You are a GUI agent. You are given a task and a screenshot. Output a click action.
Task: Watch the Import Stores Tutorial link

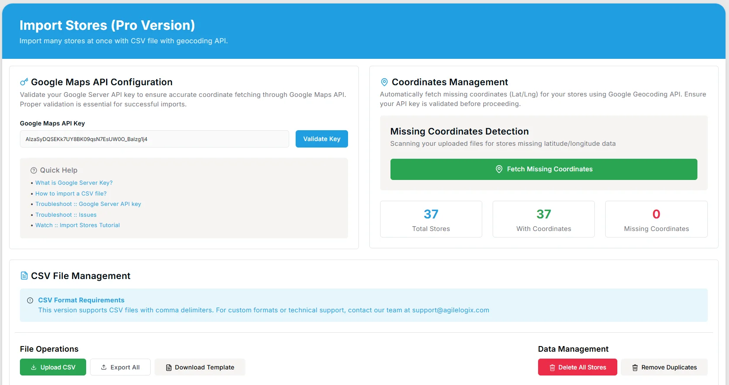pyautogui.click(x=77, y=225)
